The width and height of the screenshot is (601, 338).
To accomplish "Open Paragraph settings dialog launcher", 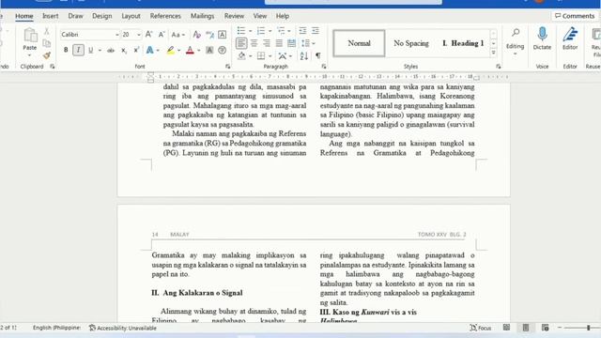I will 323,67.
